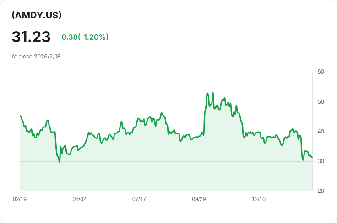The image size is (337, 223).
Task: Select the 05/02 date axis label
Action: (79, 199)
